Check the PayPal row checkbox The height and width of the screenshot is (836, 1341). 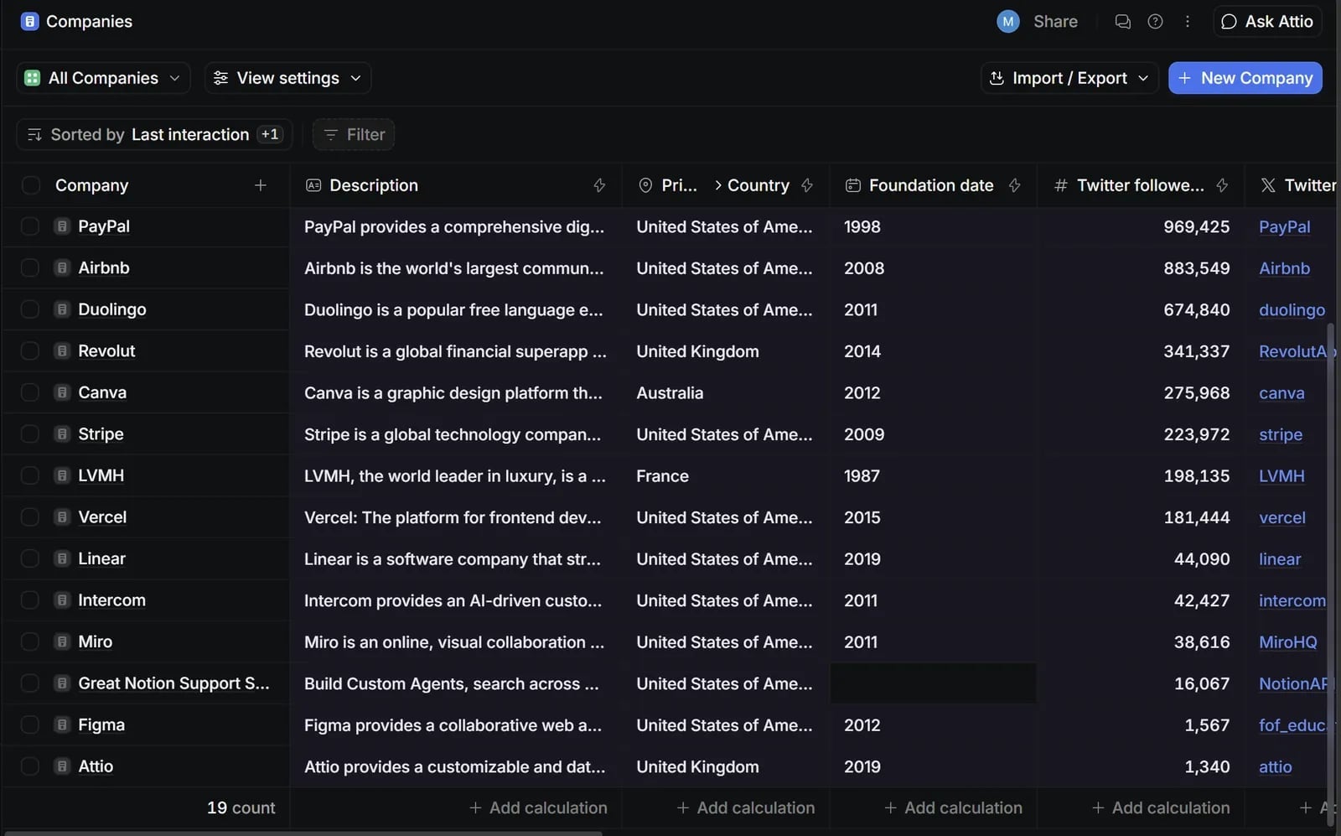30,226
